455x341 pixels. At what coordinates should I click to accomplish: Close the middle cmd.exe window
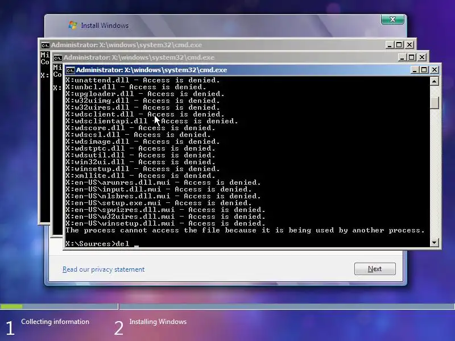click(422, 57)
